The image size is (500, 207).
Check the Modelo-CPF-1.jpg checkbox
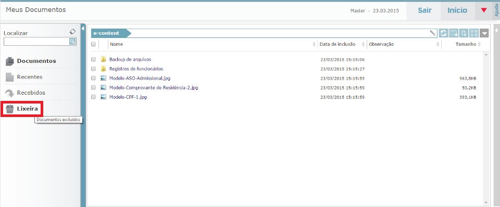93,97
